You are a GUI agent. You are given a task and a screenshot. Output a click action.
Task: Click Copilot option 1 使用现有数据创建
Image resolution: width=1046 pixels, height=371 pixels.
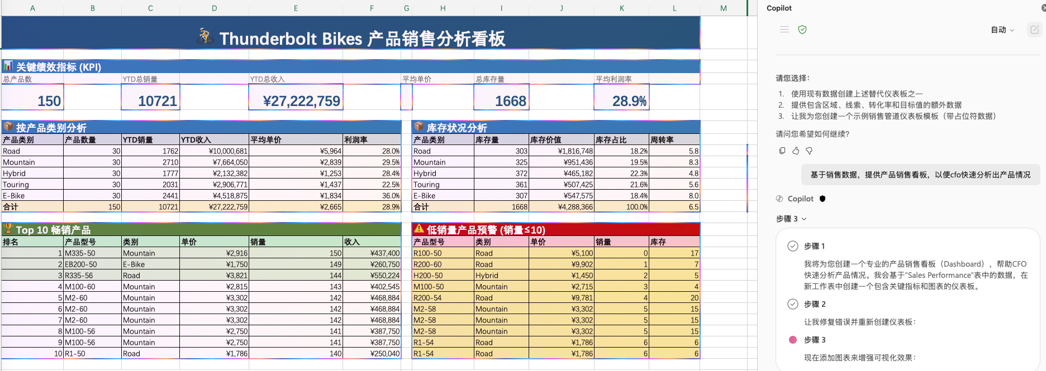pos(857,94)
